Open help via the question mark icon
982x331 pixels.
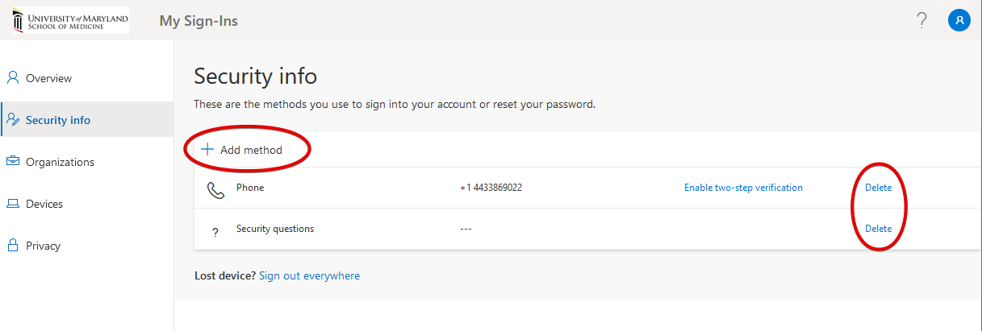(922, 21)
